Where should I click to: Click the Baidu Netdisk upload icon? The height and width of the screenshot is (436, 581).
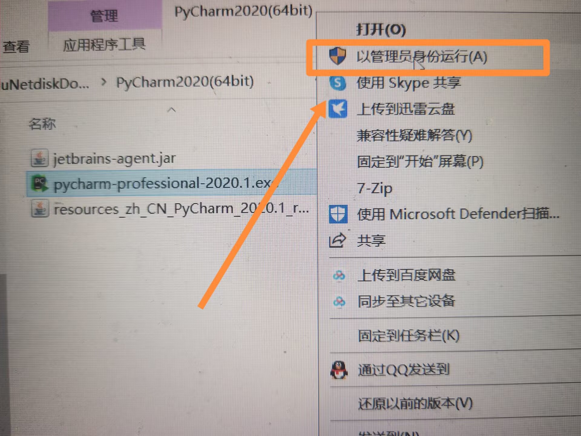(339, 276)
